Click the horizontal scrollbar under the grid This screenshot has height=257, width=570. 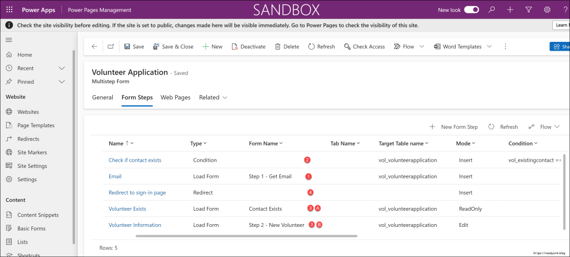tap(245, 236)
